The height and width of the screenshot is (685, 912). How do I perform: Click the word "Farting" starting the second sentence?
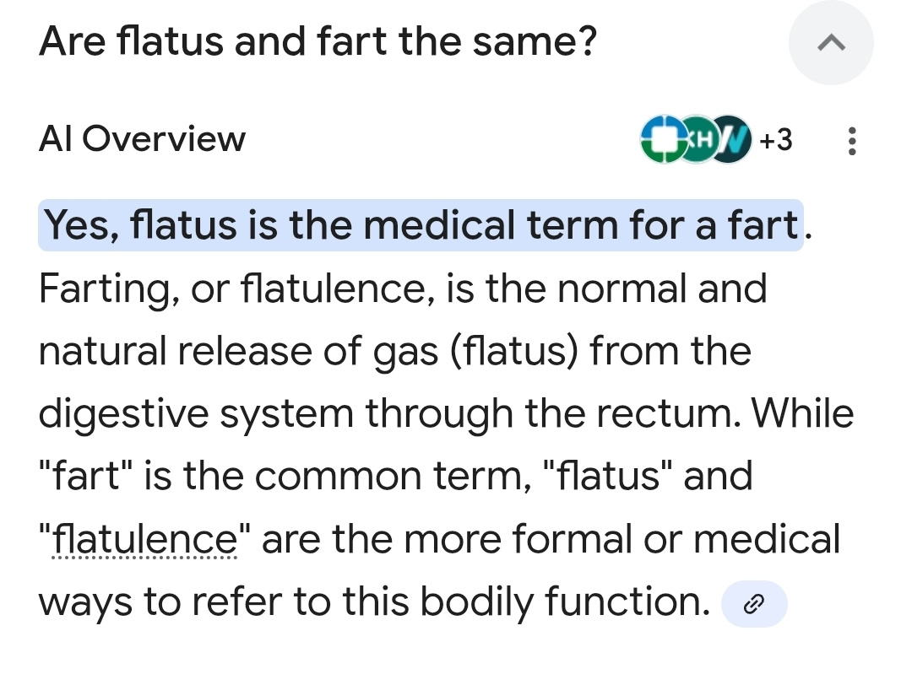point(105,289)
